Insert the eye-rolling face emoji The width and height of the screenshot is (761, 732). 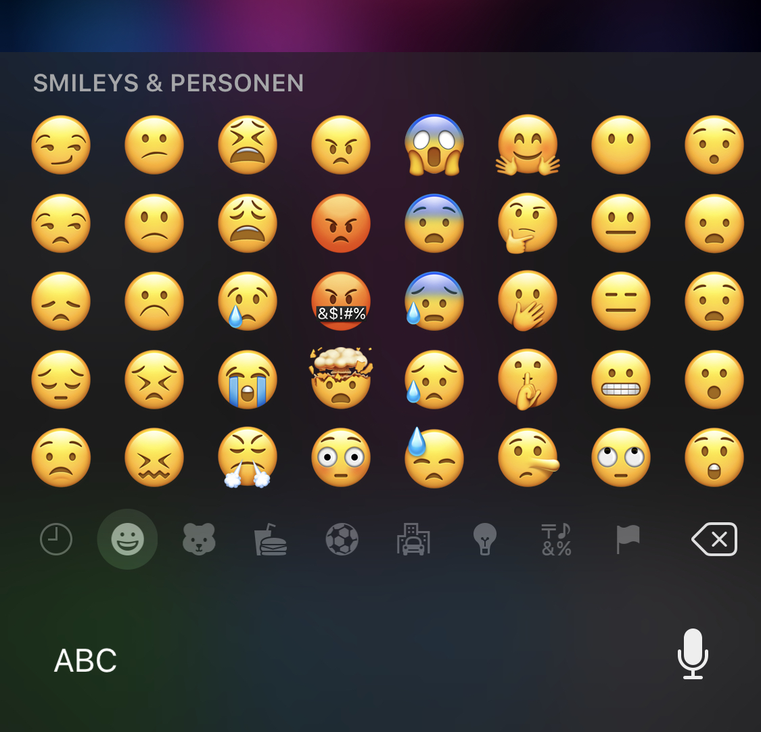(x=621, y=457)
